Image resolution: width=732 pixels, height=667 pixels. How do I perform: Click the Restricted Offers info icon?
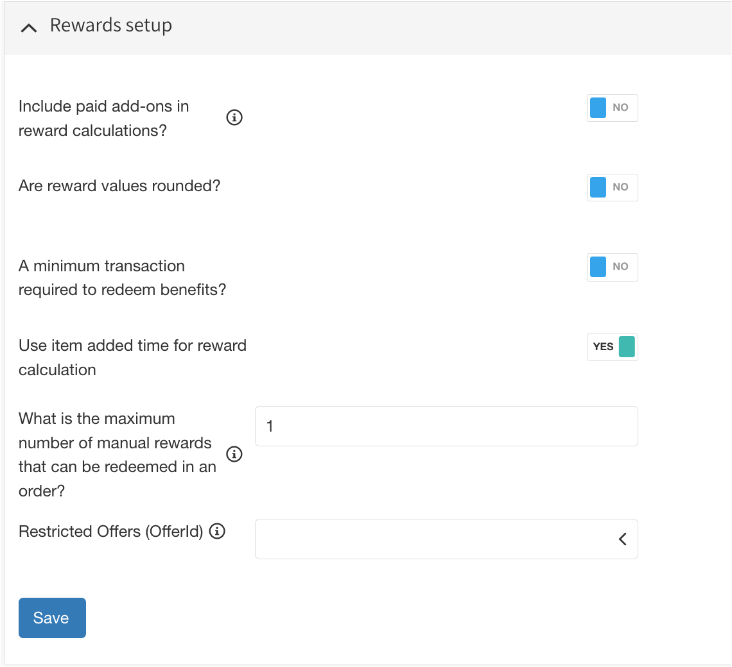click(218, 532)
